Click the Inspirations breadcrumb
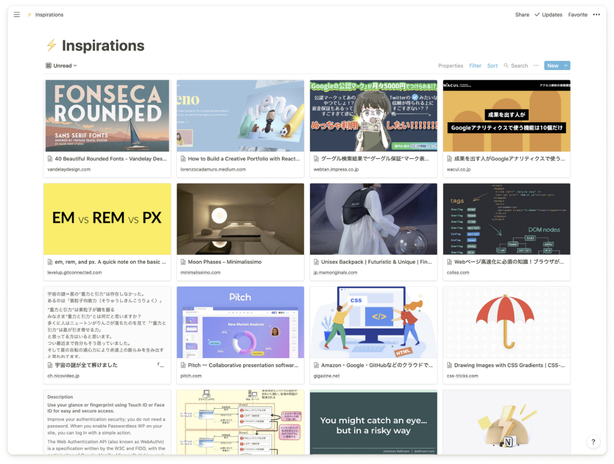 [x=49, y=15]
